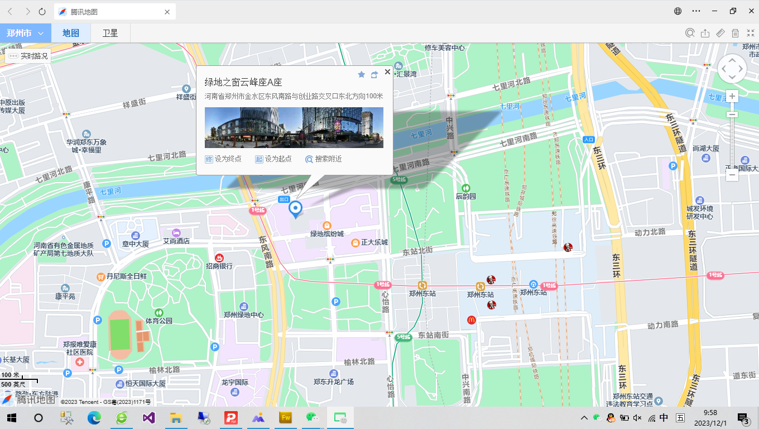Click the blue location pin marker on the map
Screen dimensions: 759x429
(295, 209)
